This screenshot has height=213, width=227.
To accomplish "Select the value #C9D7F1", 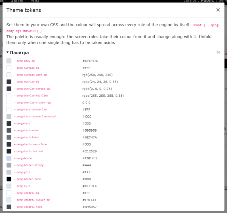I will coord(90,158).
